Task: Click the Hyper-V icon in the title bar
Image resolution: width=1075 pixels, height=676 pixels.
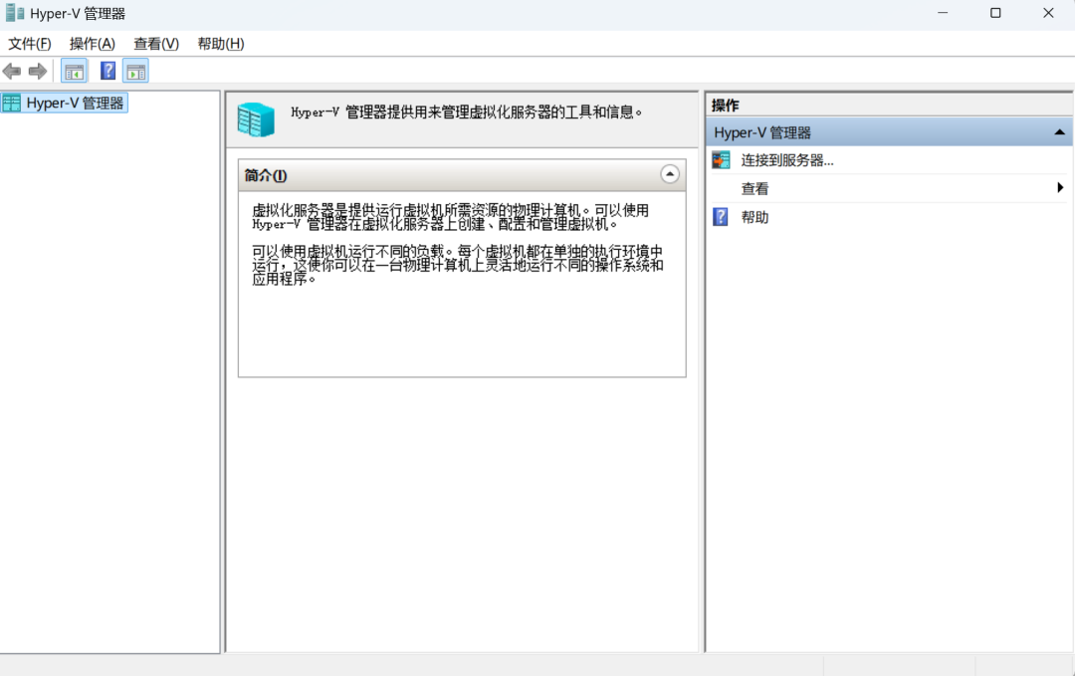Action: (14, 13)
